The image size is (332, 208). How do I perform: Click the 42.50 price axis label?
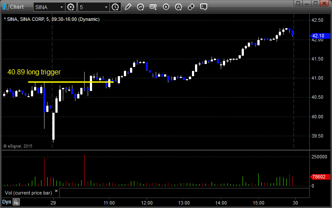tap(318, 20)
